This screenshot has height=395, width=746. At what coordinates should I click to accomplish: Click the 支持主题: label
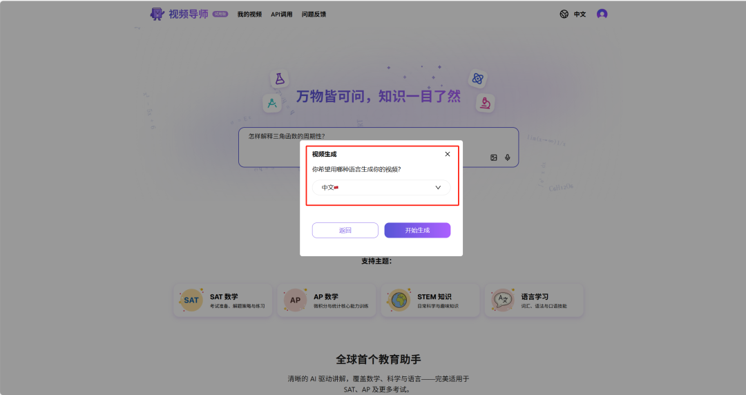point(376,261)
